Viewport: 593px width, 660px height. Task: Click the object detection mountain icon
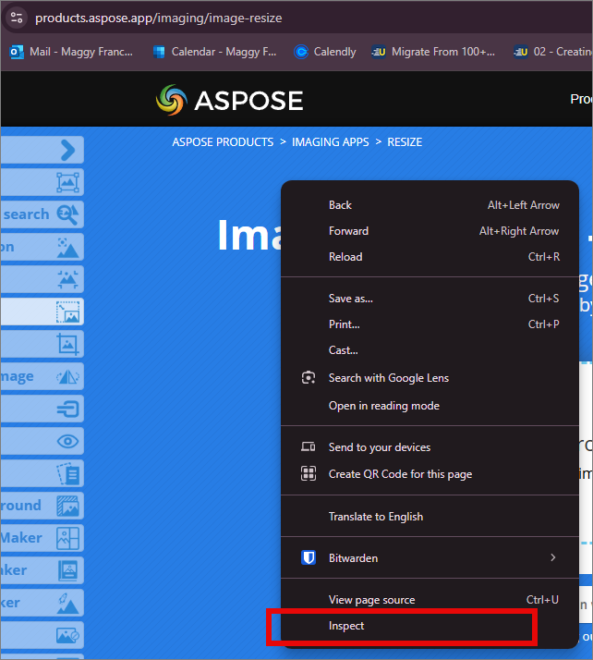(x=67, y=247)
